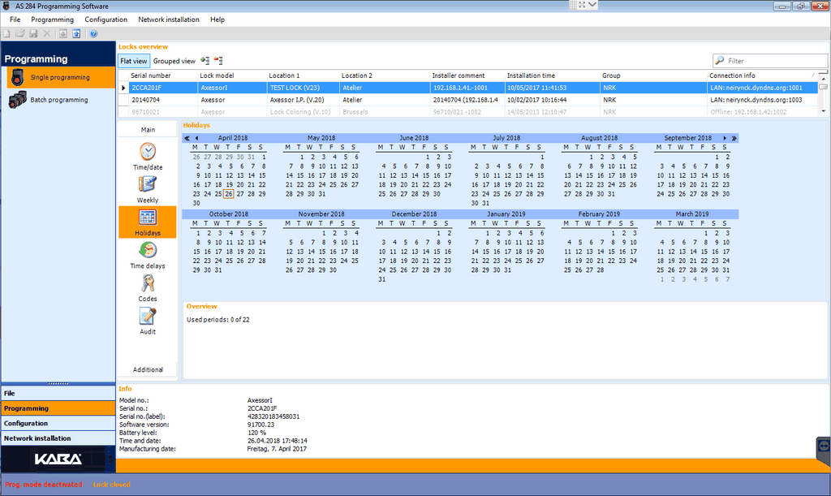
Task: Click the AS 284 application title icon
Action: pos(6,6)
